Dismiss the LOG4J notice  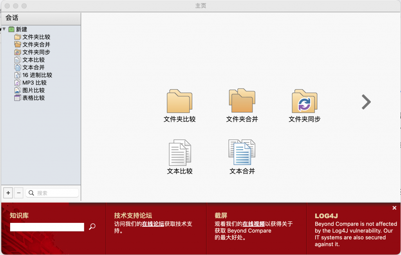pyautogui.click(x=394, y=208)
